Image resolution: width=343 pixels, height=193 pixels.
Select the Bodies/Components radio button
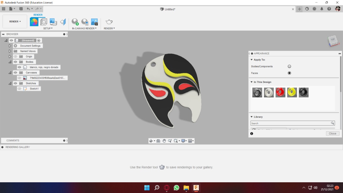[289, 66]
